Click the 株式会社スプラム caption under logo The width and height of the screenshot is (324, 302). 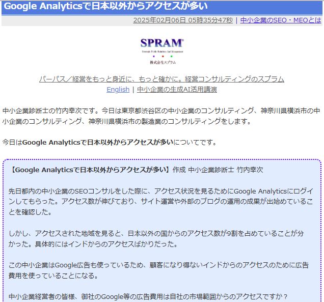click(163, 62)
